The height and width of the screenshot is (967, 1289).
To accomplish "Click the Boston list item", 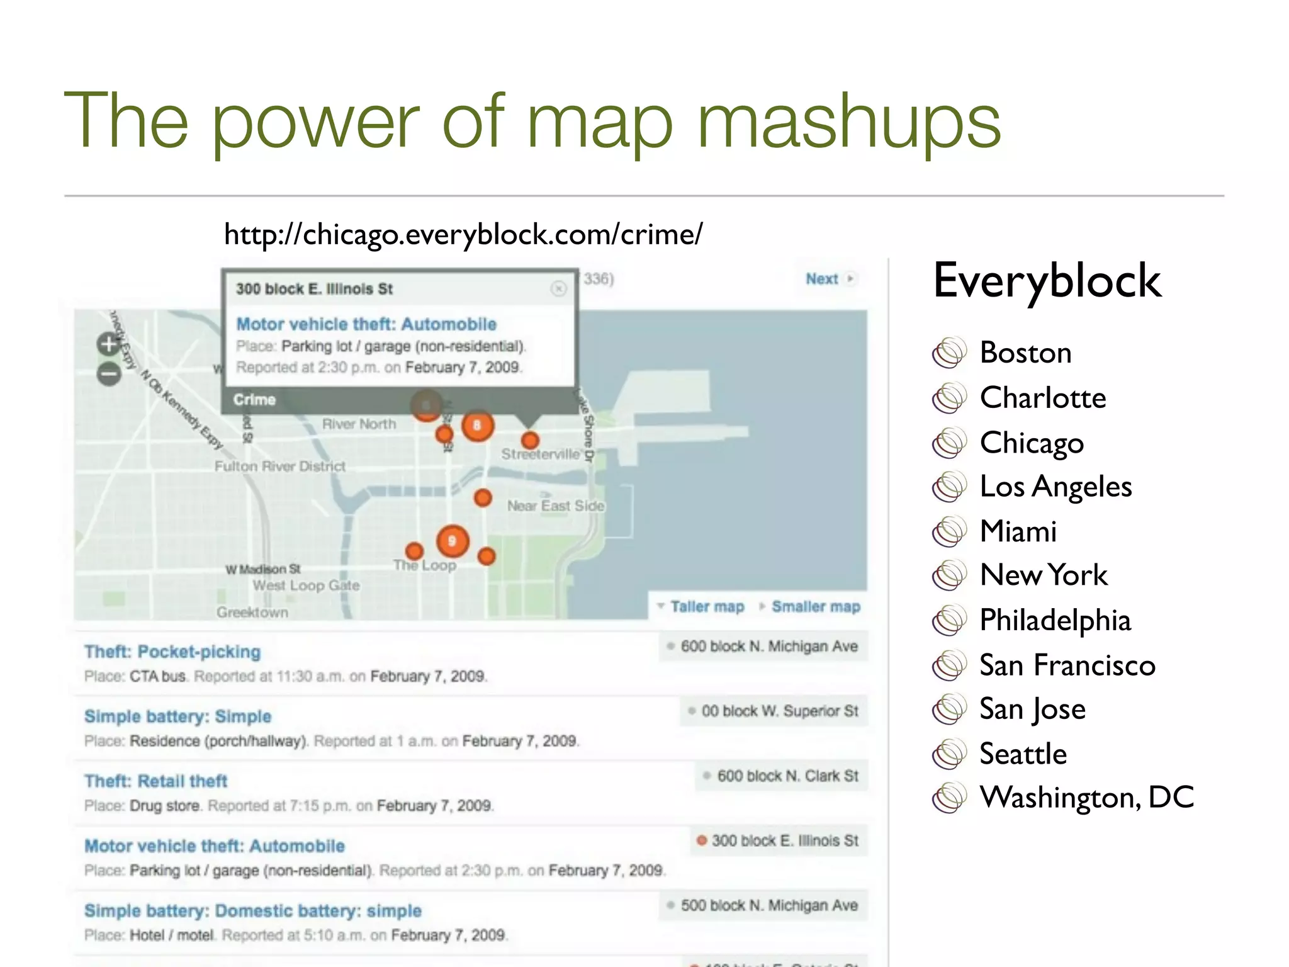I will click(x=1025, y=353).
